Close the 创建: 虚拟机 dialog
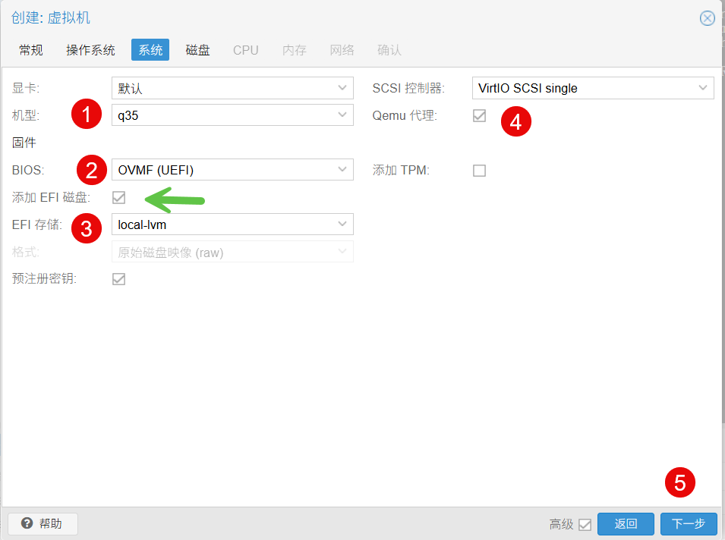 point(707,18)
